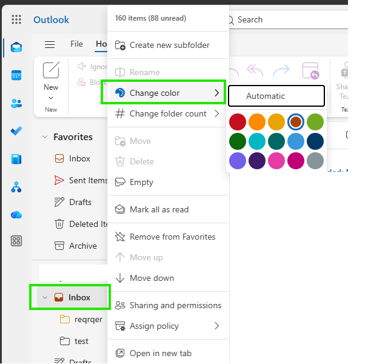Open Inbox under Favorites
368x364 pixels.
coord(72,159)
